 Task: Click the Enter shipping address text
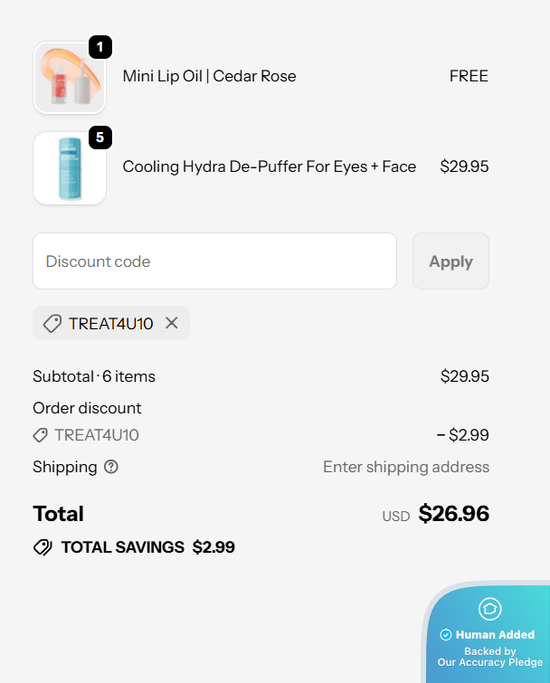[x=405, y=467]
